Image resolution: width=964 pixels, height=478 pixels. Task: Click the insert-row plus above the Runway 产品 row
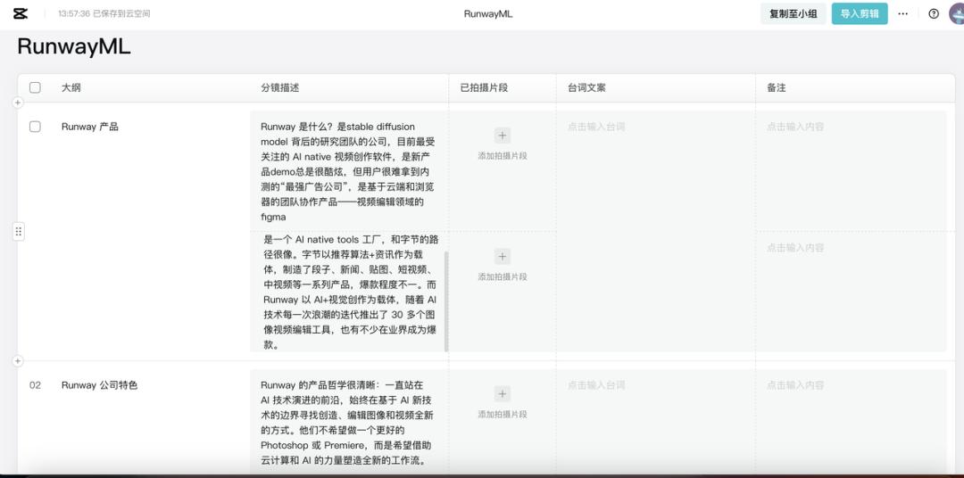coord(18,103)
